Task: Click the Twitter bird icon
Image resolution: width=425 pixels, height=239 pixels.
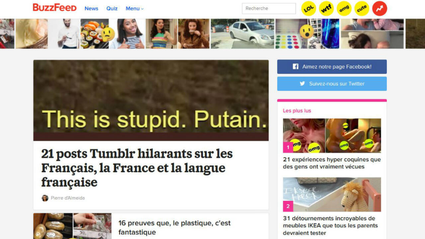Action: (x=302, y=84)
